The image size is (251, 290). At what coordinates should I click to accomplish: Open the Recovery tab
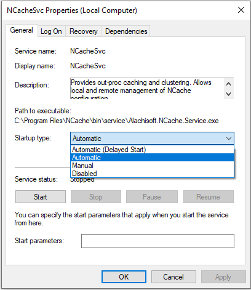[83, 31]
